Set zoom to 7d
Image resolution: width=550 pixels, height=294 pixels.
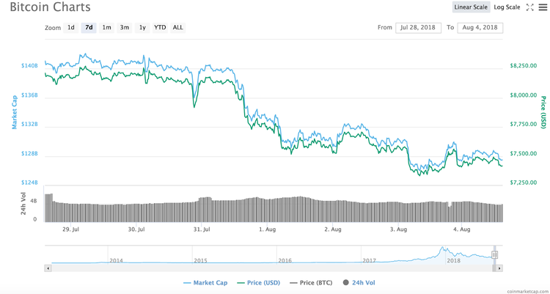(x=89, y=27)
